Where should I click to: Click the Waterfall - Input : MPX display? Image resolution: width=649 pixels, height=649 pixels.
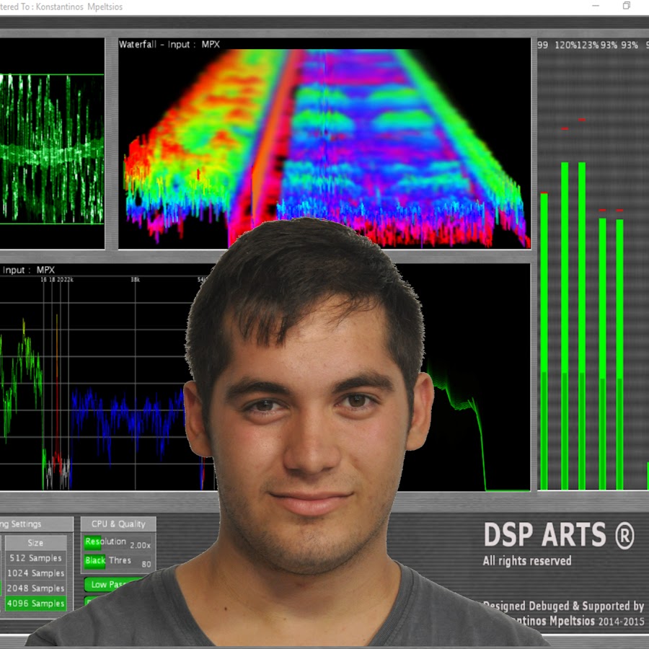coord(324,144)
